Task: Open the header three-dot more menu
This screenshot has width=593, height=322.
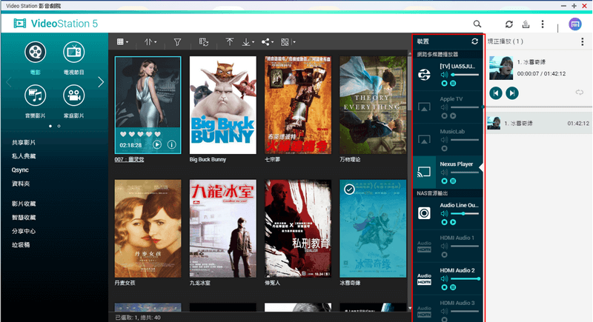Action: [x=543, y=24]
